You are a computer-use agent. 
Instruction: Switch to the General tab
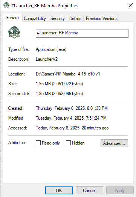tap(12, 18)
